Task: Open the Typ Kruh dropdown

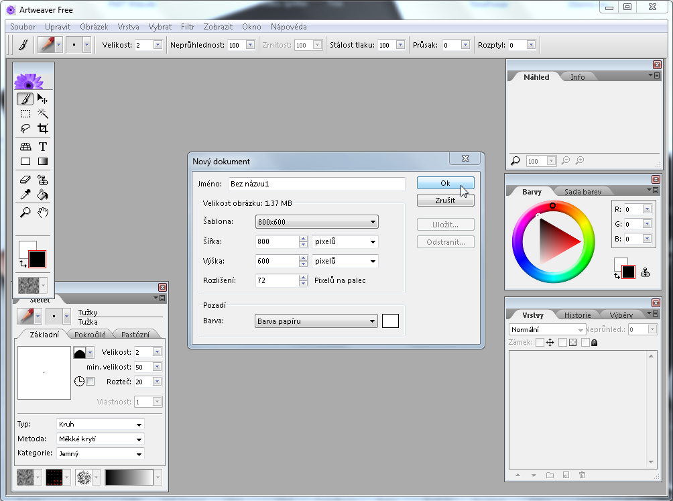Action: (101, 425)
